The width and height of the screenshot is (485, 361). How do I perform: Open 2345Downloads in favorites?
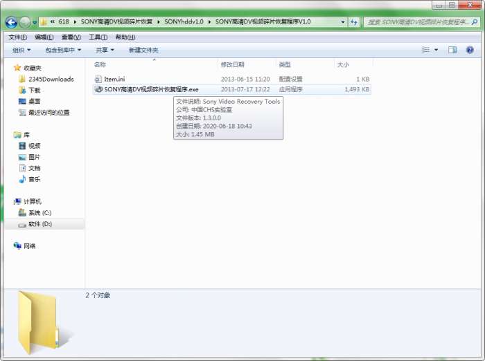(51, 79)
